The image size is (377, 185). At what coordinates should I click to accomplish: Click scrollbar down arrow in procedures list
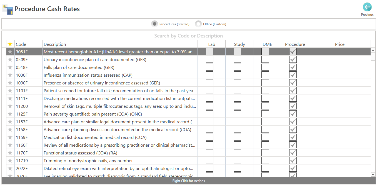373,174
